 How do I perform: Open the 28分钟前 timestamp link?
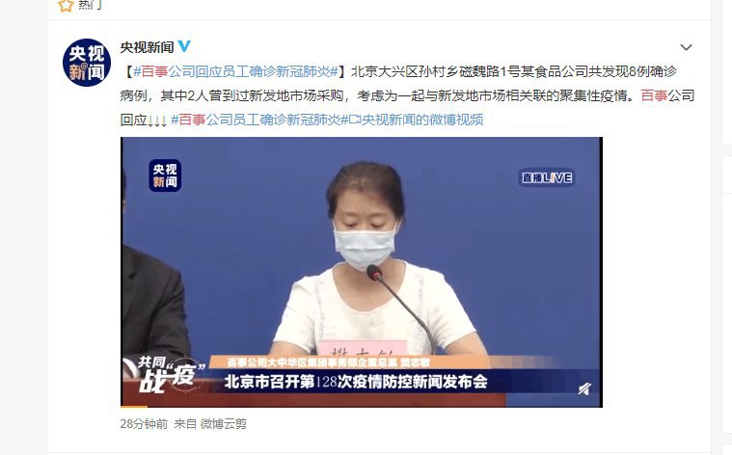pyautogui.click(x=144, y=424)
